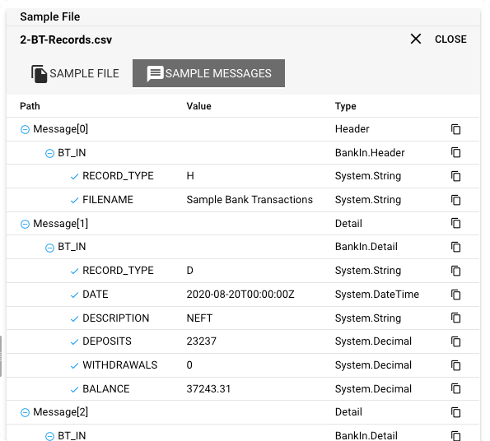The image size is (490, 441).
Task: Copy the DESCRIPTION NEFT row
Action: (x=455, y=318)
